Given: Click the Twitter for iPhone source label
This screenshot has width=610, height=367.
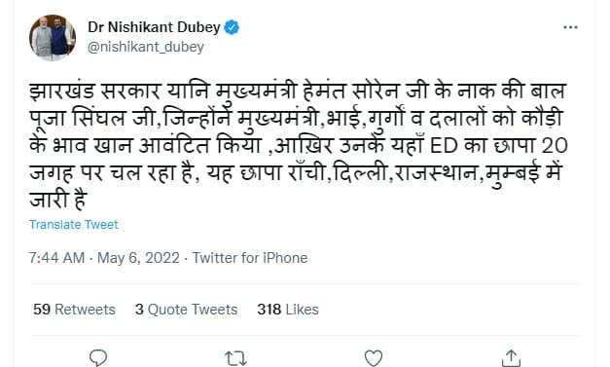Looking at the screenshot, I should coord(250,258).
